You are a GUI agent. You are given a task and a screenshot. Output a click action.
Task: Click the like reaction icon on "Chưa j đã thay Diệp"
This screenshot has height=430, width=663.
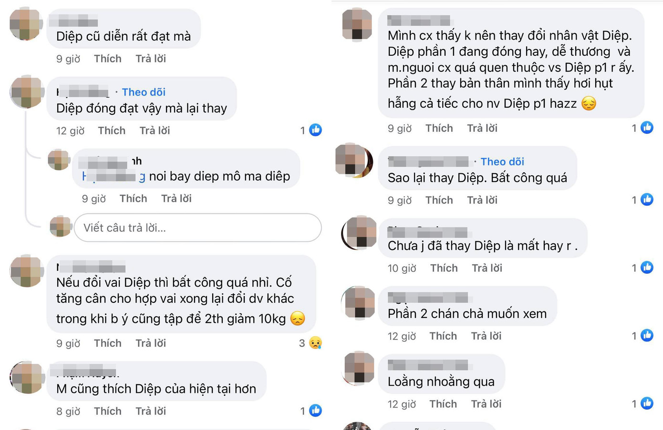pos(646,268)
